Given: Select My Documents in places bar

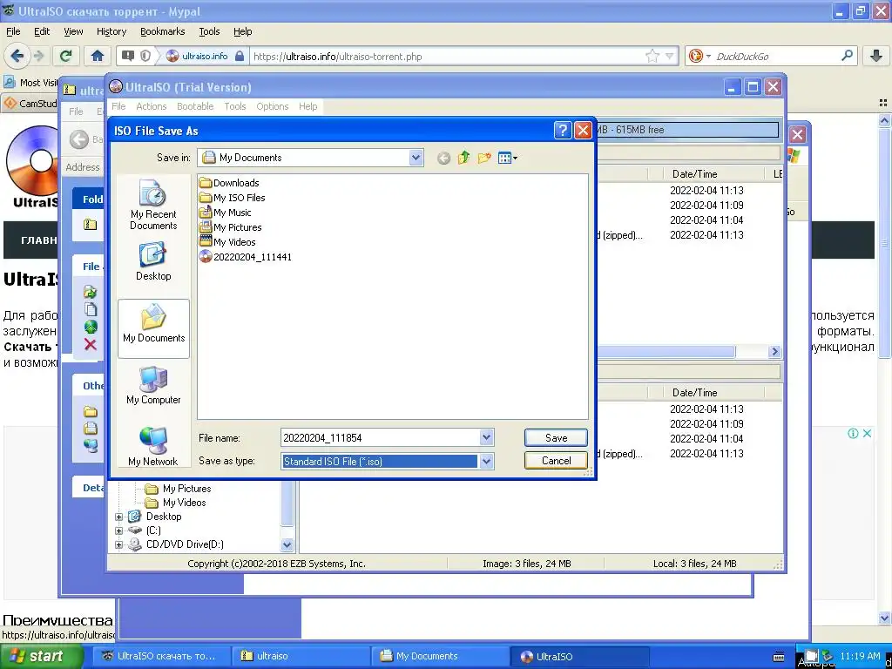Looking at the screenshot, I should (153, 328).
